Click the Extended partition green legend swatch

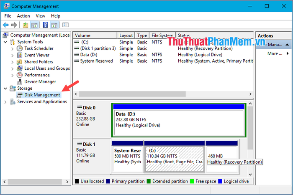click(149, 181)
